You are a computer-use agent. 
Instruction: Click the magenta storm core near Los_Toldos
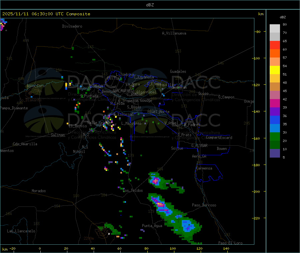click(x=156, y=180)
